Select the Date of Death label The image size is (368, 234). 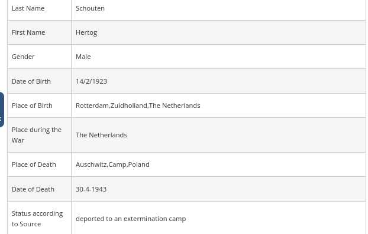pos(33,189)
